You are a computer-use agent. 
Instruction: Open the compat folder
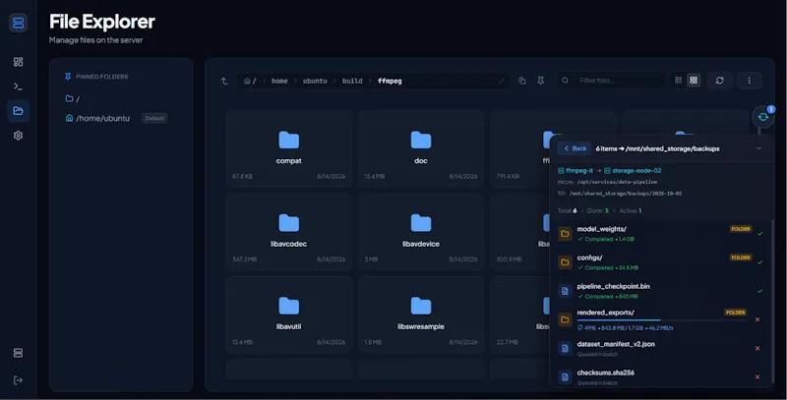pyautogui.click(x=288, y=147)
